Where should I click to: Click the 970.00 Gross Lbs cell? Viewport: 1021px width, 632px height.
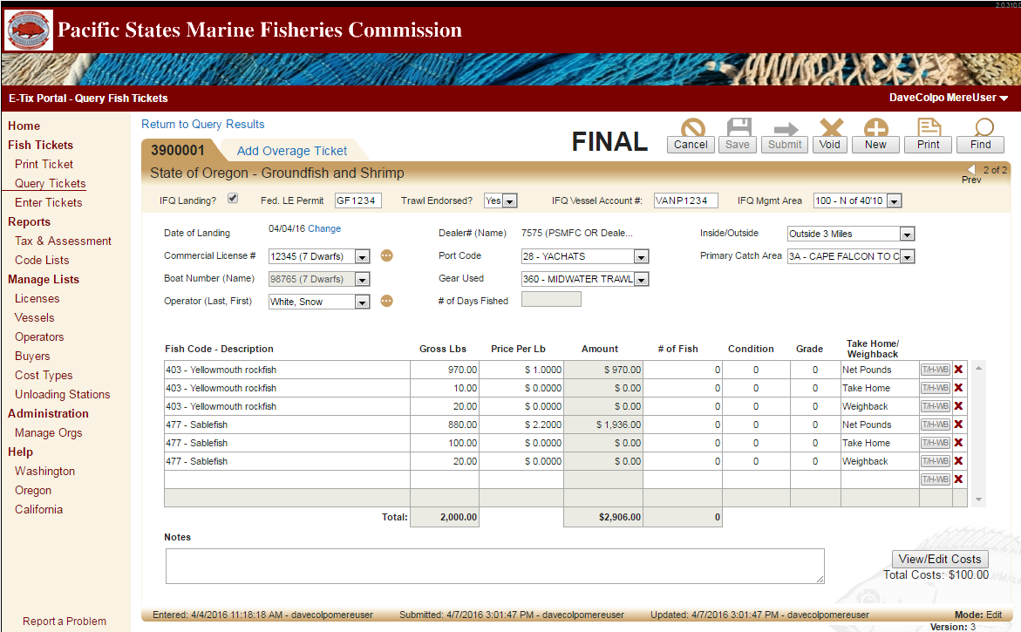[445, 370]
